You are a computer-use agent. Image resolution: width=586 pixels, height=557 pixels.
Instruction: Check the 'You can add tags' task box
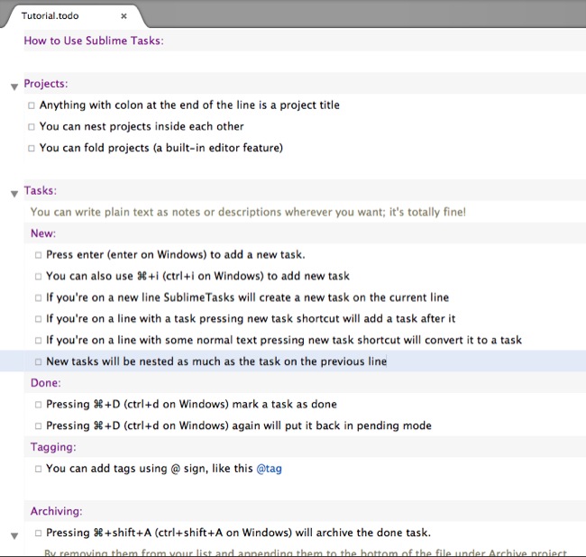38,469
